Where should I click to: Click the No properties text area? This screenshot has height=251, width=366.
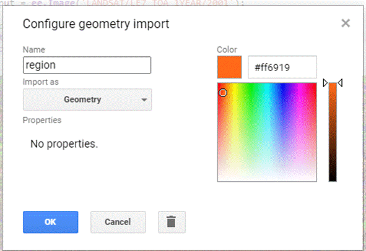point(64,144)
